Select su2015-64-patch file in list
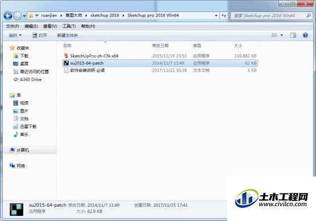 87,63
